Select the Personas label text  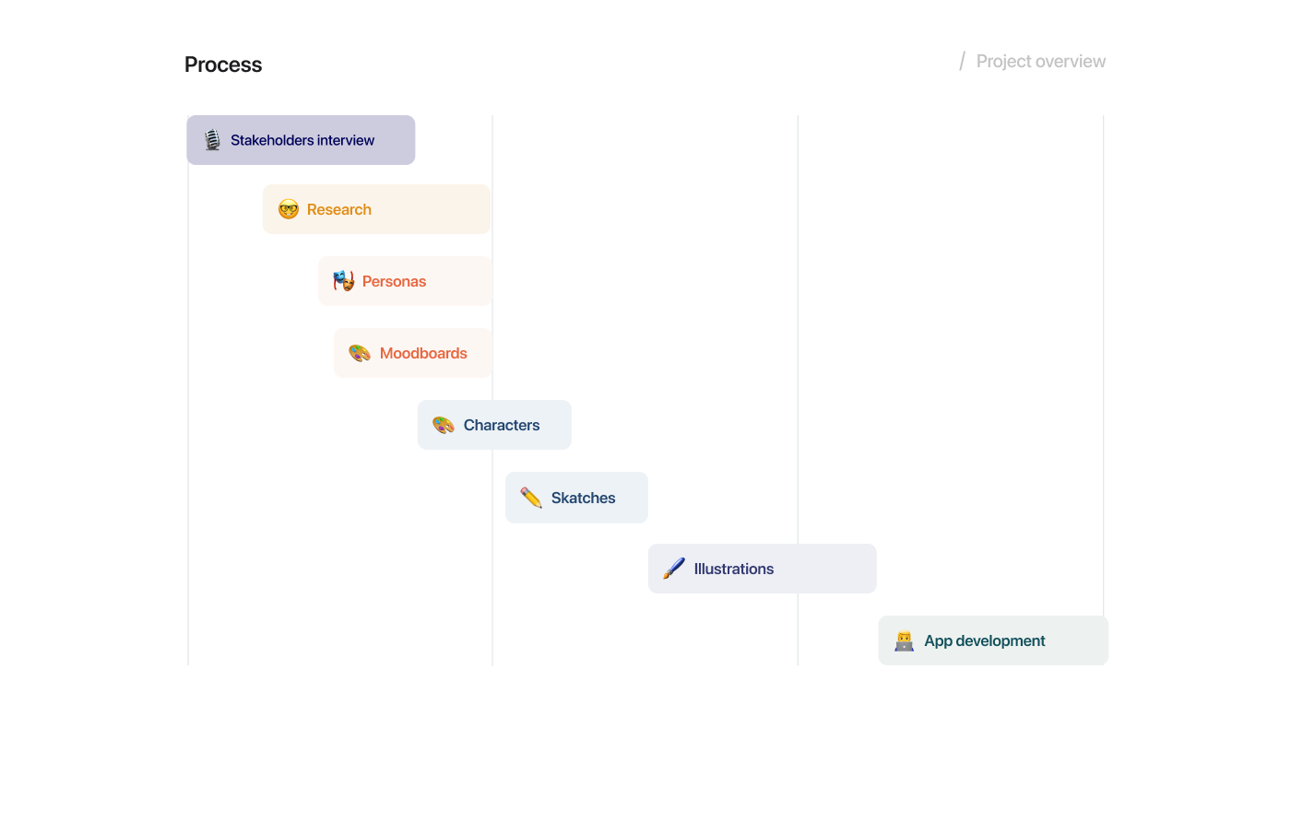[394, 281]
